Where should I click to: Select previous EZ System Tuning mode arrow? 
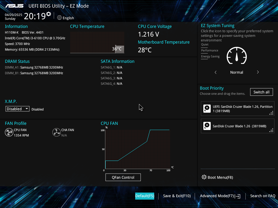[216, 72]
